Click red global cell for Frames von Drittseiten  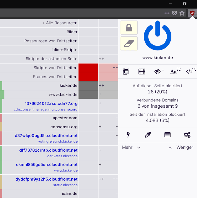[88, 77]
